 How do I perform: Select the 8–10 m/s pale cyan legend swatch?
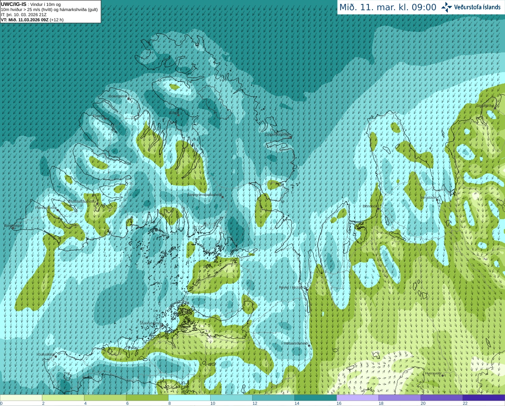click(x=189, y=398)
